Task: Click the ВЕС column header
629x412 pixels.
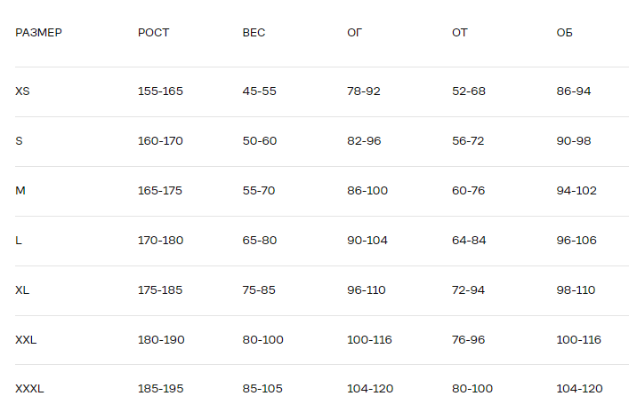Action: click(254, 33)
